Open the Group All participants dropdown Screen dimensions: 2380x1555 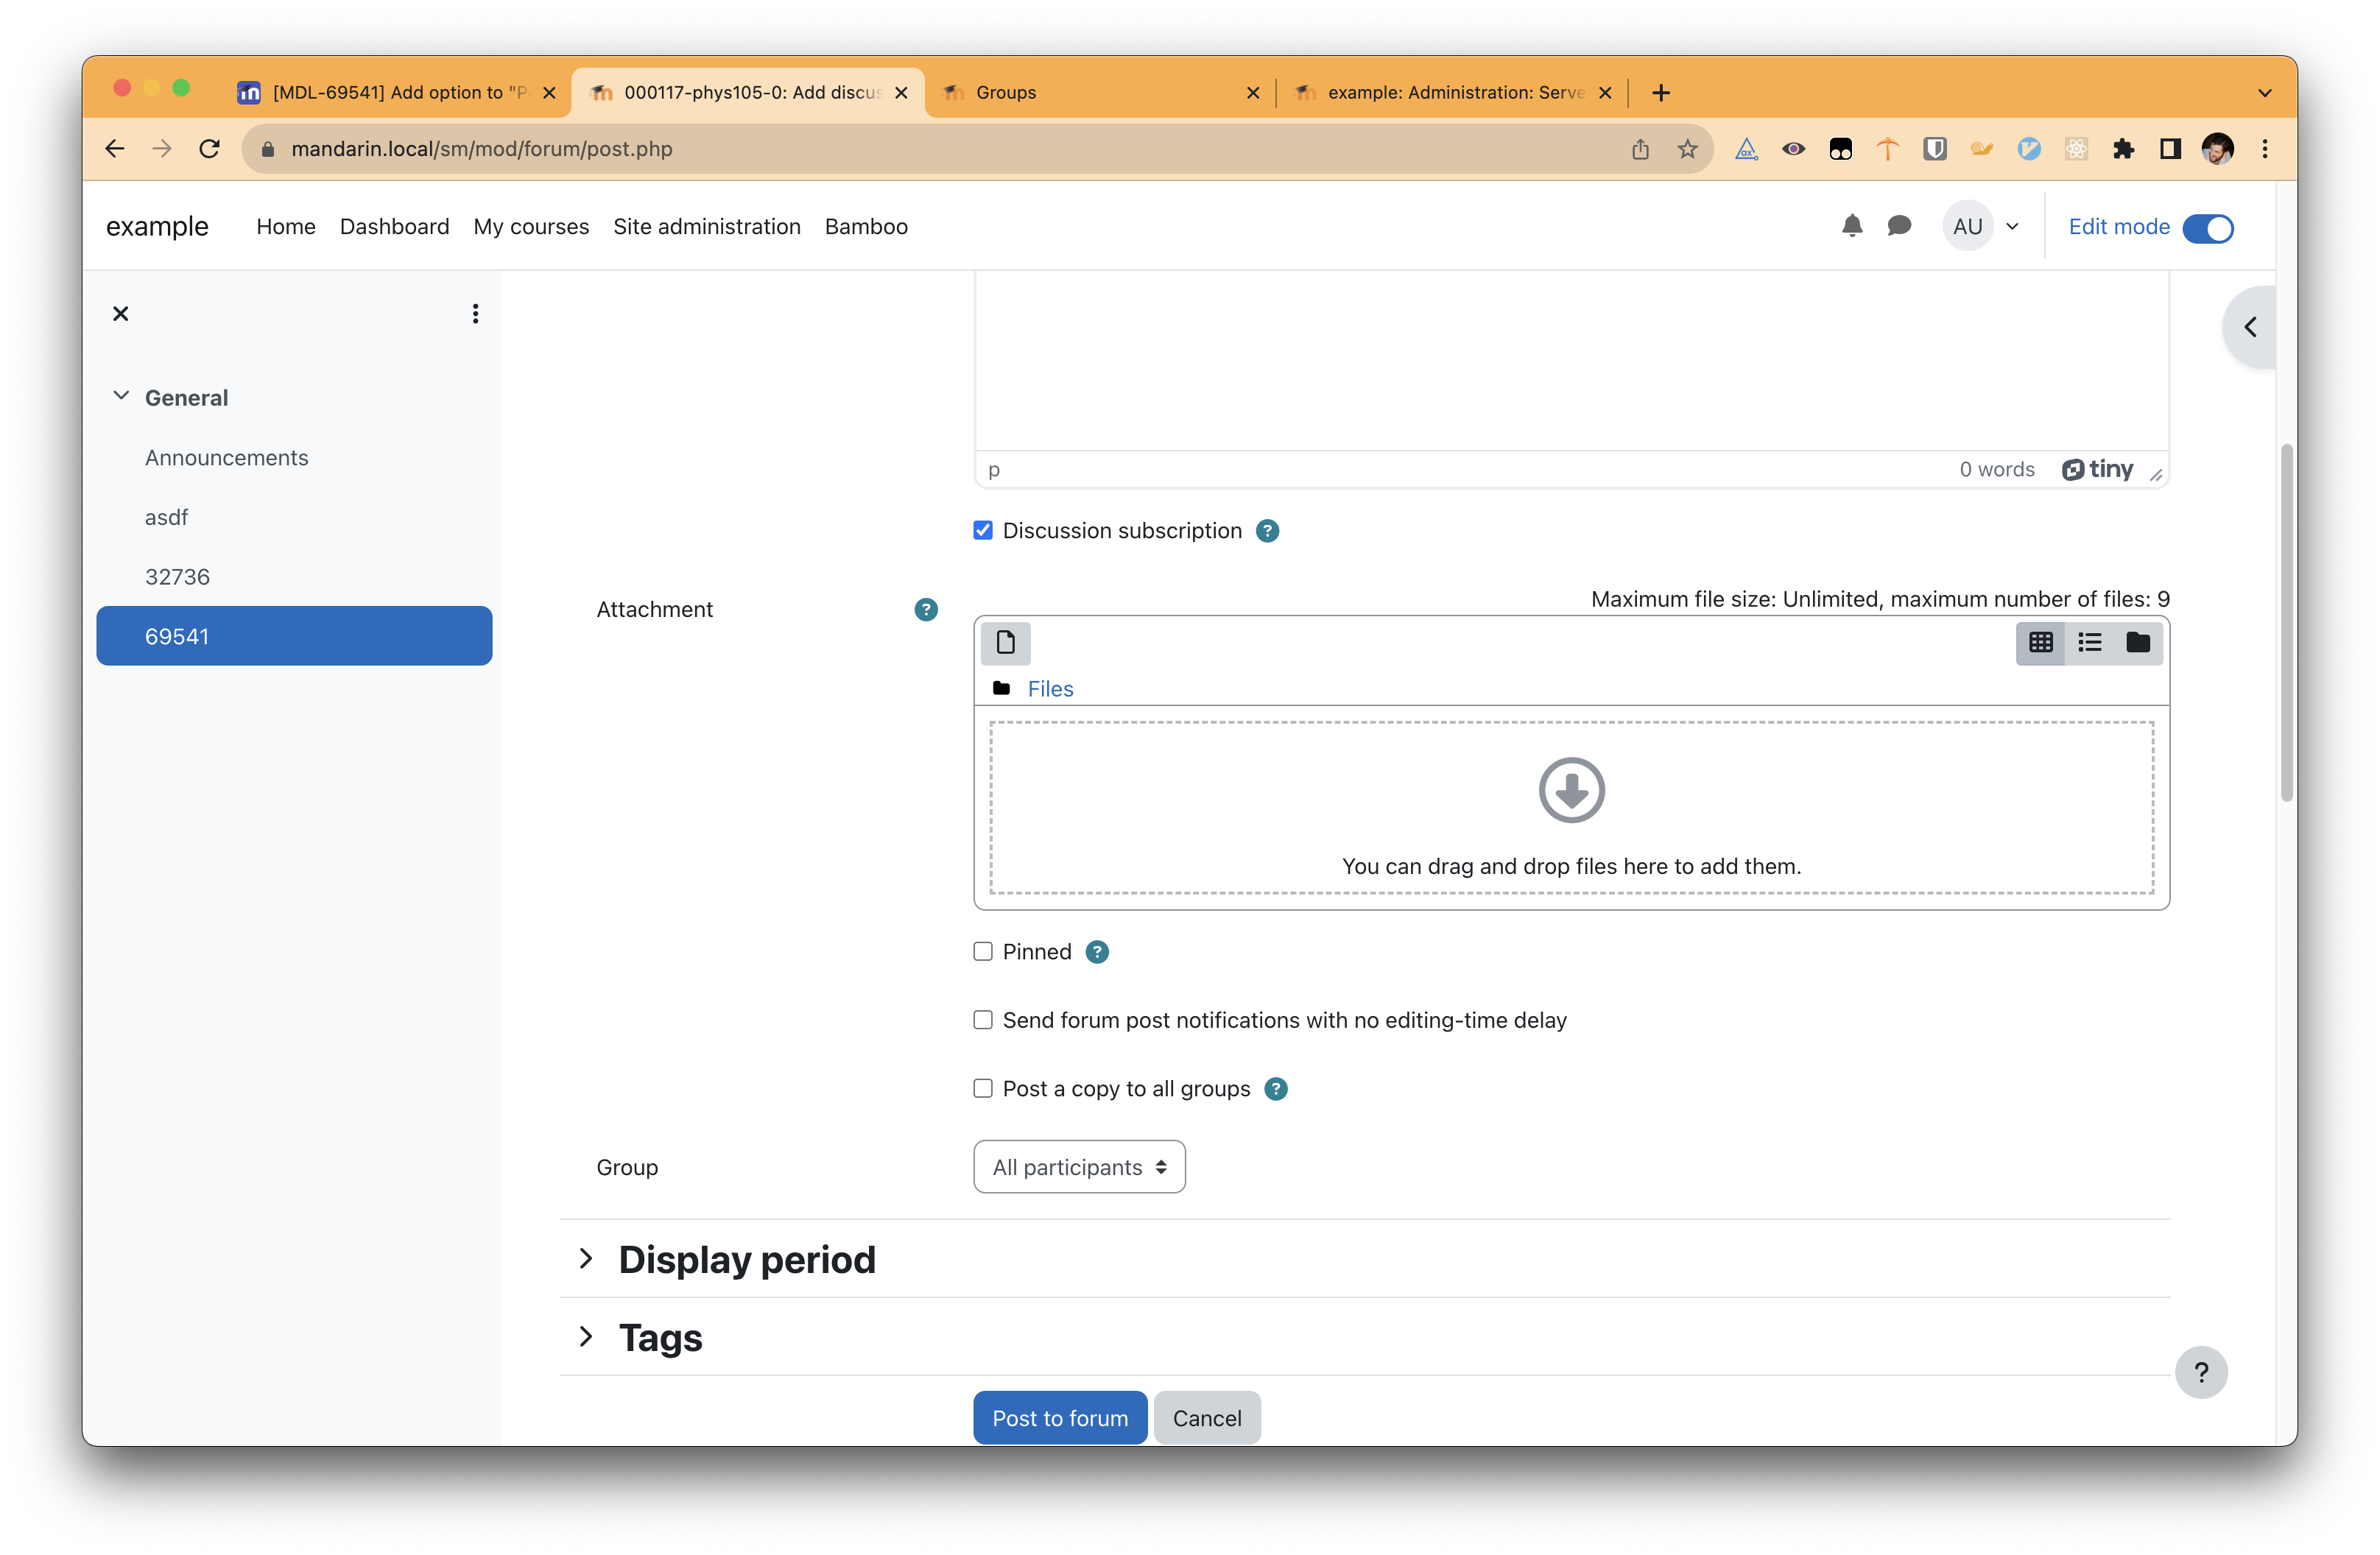(x=1079, y=1167)
